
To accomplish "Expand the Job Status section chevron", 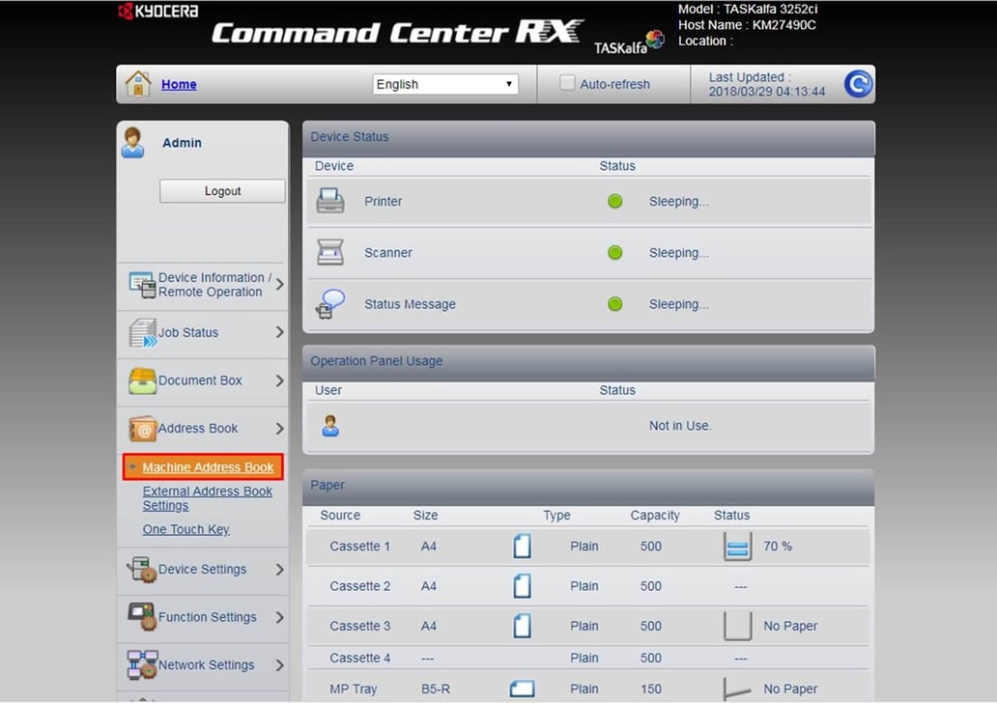I will tap(278, 334).
